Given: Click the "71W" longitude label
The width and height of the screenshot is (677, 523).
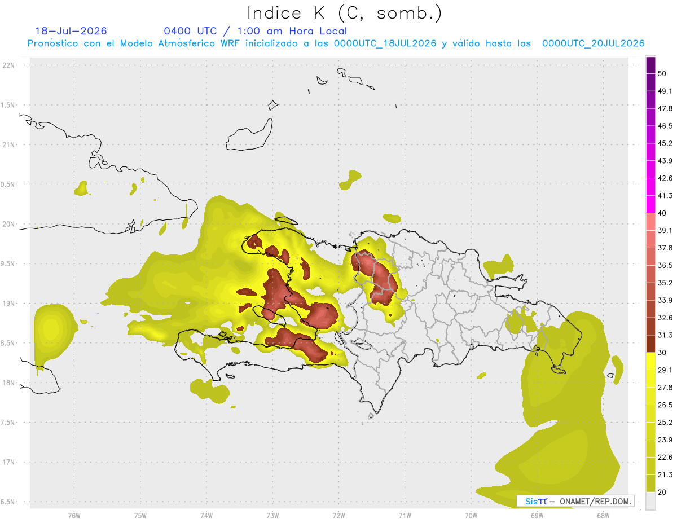Looking at the screenshot, I should (x=405, y=515).
